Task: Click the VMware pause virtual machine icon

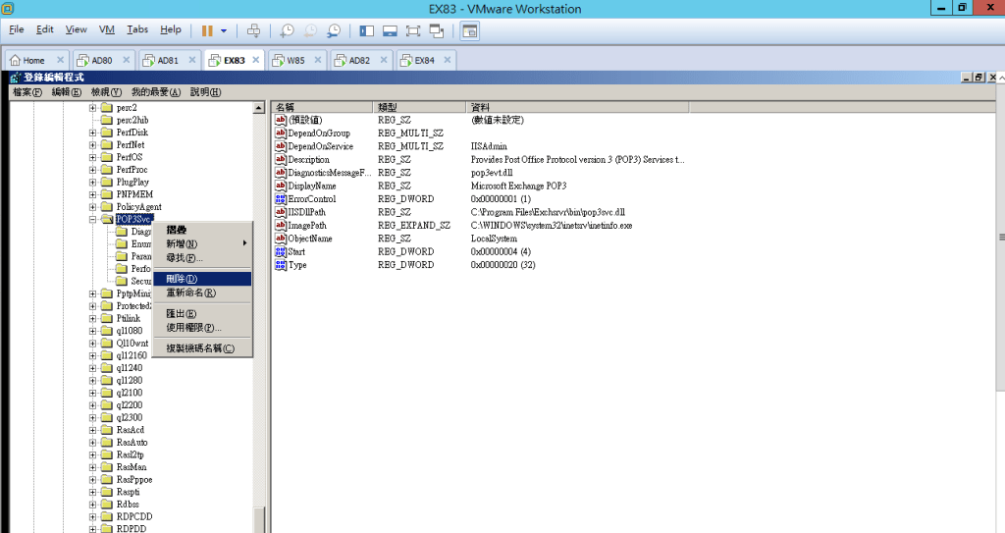Action: 207,30
